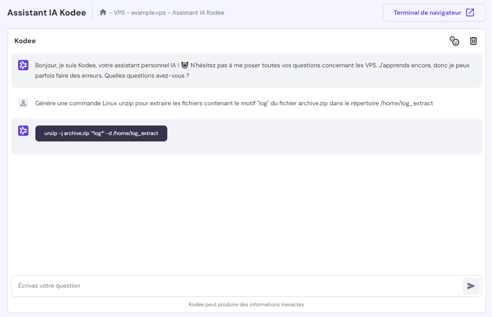The width and height of the screenshot is (492, 317).
Task: Select the Assistant IA Kodee breadcrumb entry
Action: point(198,12)
